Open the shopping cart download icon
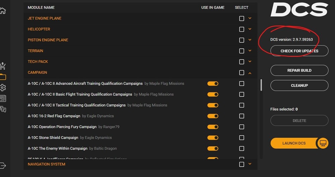The image size is (335, 177). [x=3, y=66]
